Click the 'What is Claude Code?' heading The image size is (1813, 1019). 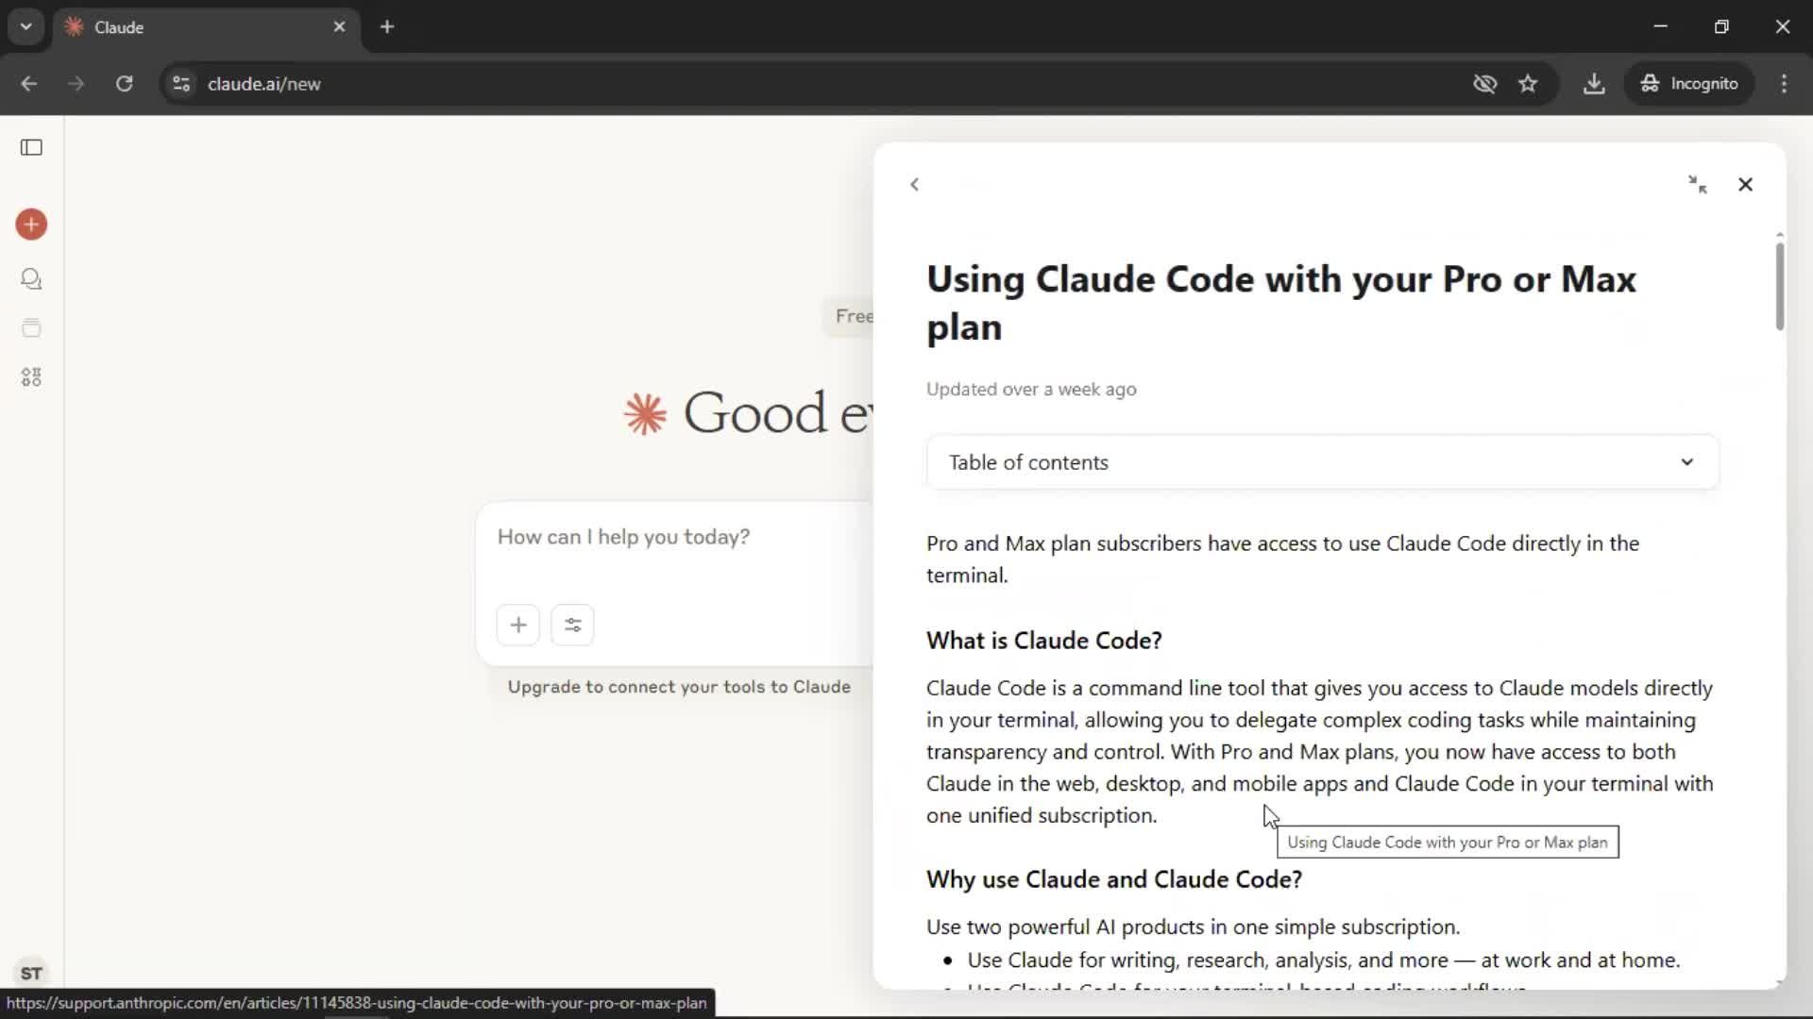pos(1043,641)
